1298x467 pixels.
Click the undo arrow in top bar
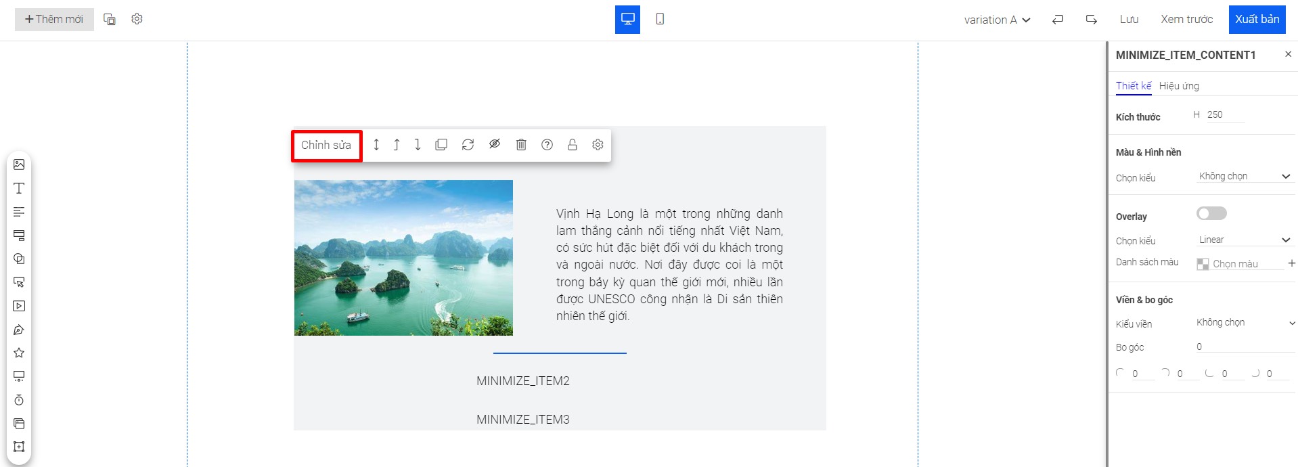1058,20
